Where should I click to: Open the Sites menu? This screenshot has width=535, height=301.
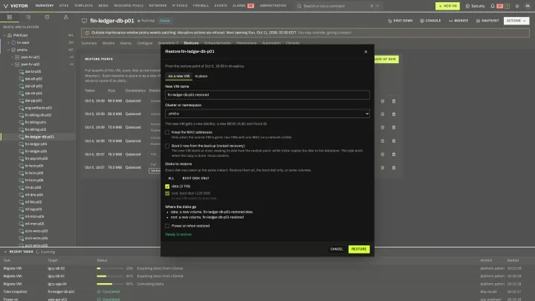(64, 6)
